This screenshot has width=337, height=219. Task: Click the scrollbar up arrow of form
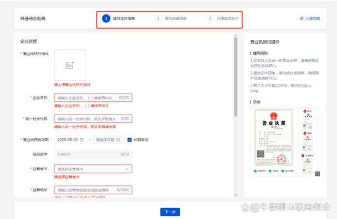click(x=236, y=35)
